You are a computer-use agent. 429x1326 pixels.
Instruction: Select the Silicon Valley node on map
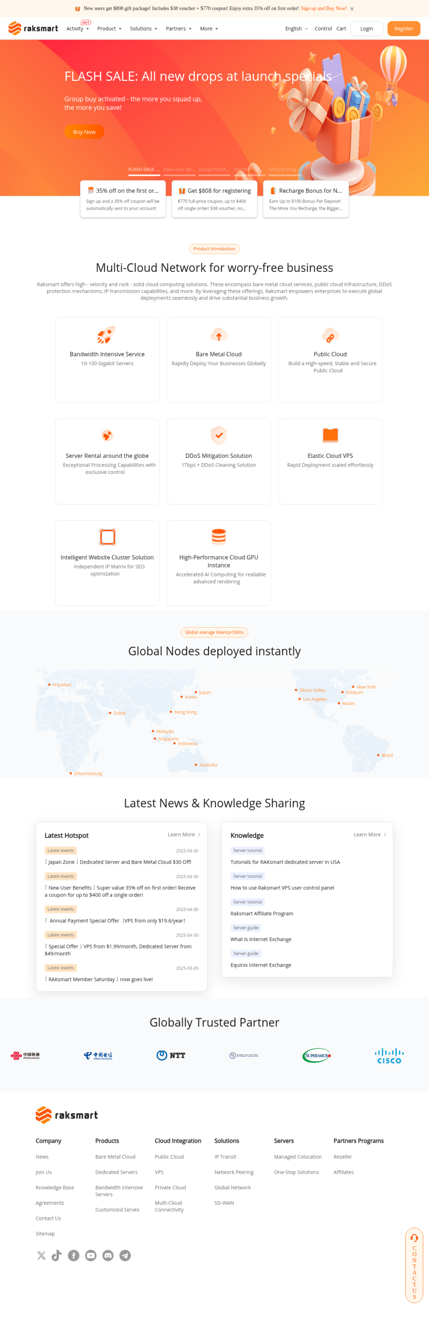coord(309,690)
